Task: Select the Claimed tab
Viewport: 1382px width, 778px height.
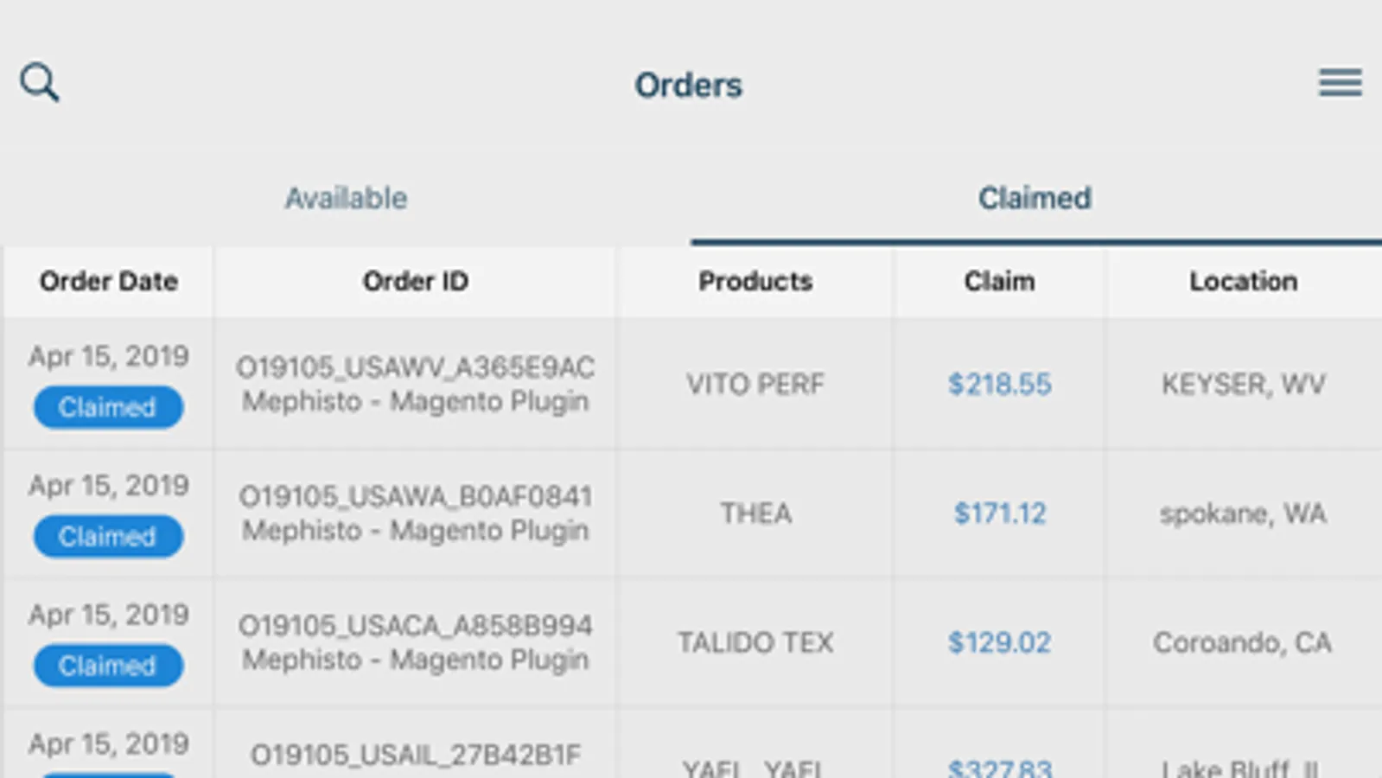Action: point(1035,199)
